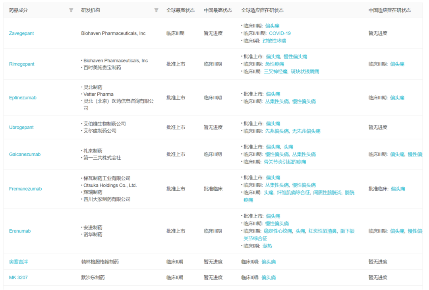
Task: Open 偏头痛 under Zavegepant's 临床III期 line
Action: (272, 26)
